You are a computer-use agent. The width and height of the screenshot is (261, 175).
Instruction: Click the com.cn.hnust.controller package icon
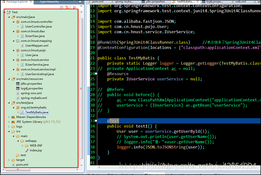[18, 22]
